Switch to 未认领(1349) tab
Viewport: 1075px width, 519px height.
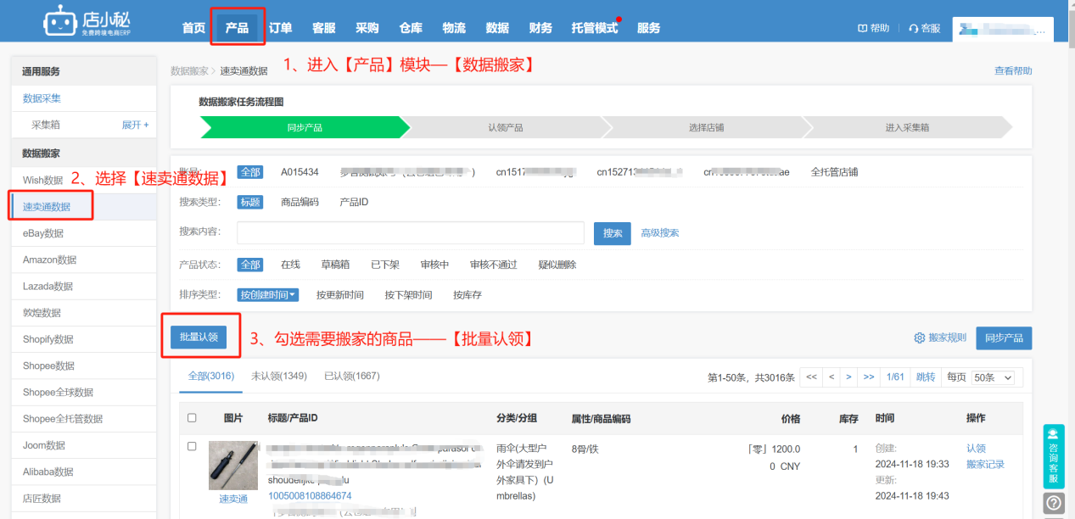pyautogui.click(x=279, y=376)
